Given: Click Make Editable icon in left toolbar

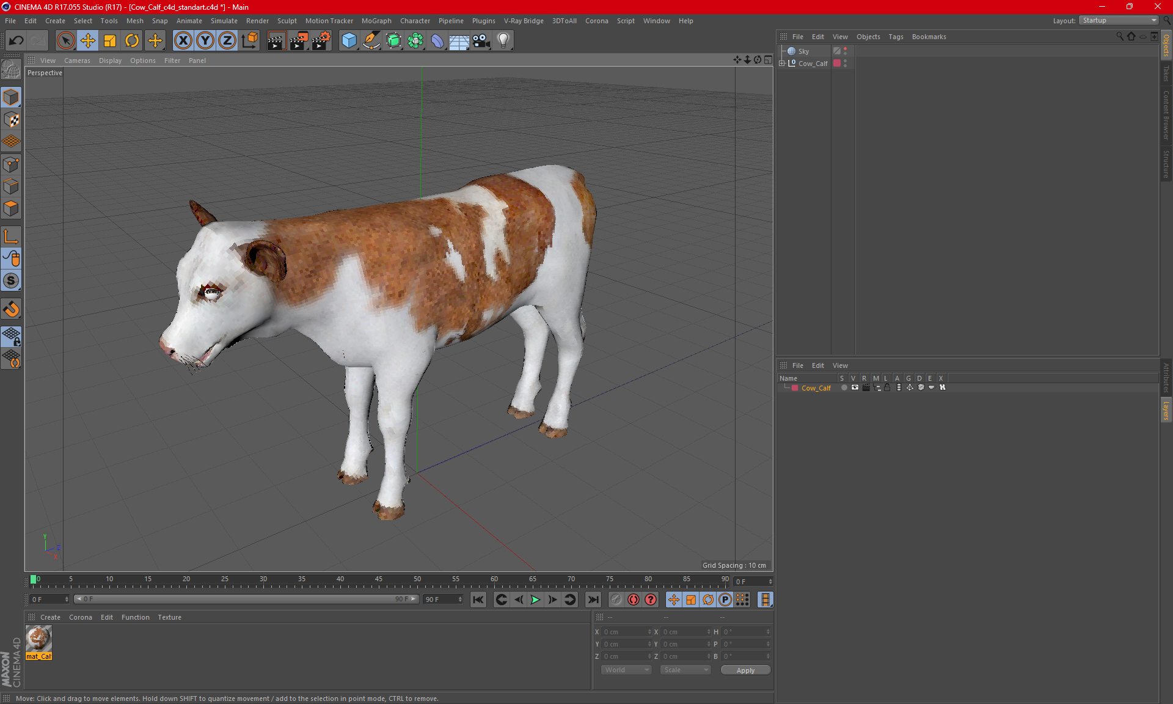Looking at the screenshot, I should click(x=11, y=70).
